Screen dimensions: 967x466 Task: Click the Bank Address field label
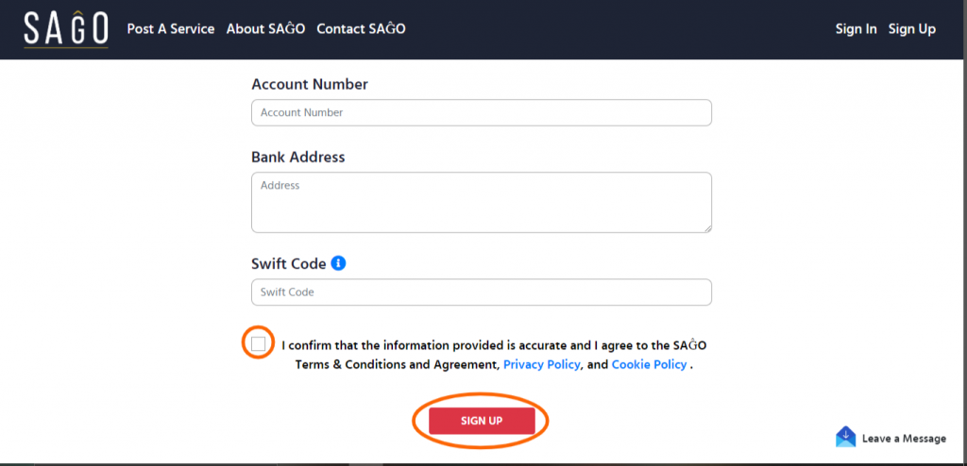(x=298, y=157)
